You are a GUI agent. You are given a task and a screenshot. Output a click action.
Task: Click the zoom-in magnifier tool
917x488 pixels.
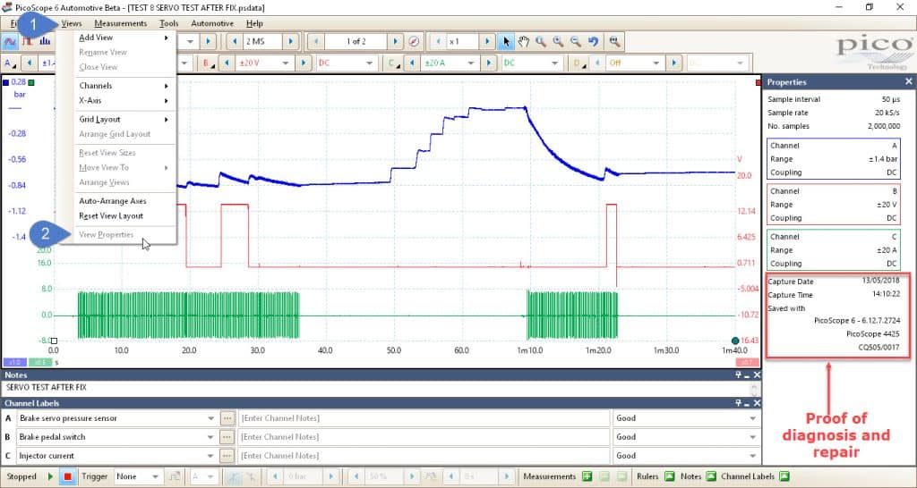tap(559, 41)
